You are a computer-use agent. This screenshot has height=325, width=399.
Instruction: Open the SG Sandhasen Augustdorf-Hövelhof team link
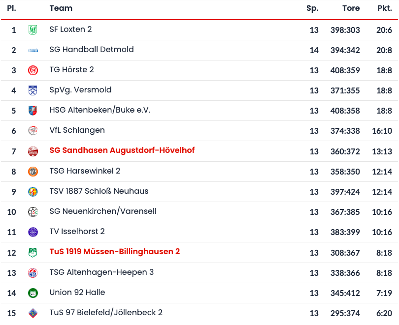point(122,150)
